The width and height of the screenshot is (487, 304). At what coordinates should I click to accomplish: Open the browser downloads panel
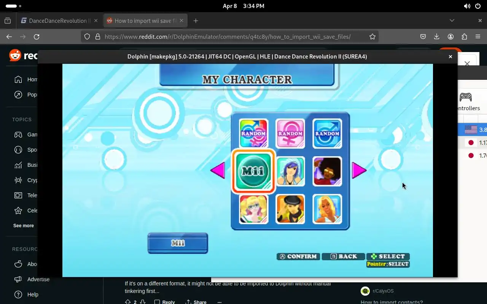pyautogui.click(x=437, y=36)
